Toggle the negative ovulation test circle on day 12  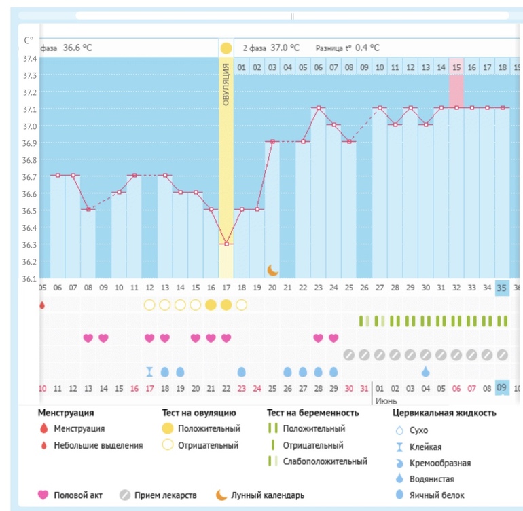pos(149,305)
